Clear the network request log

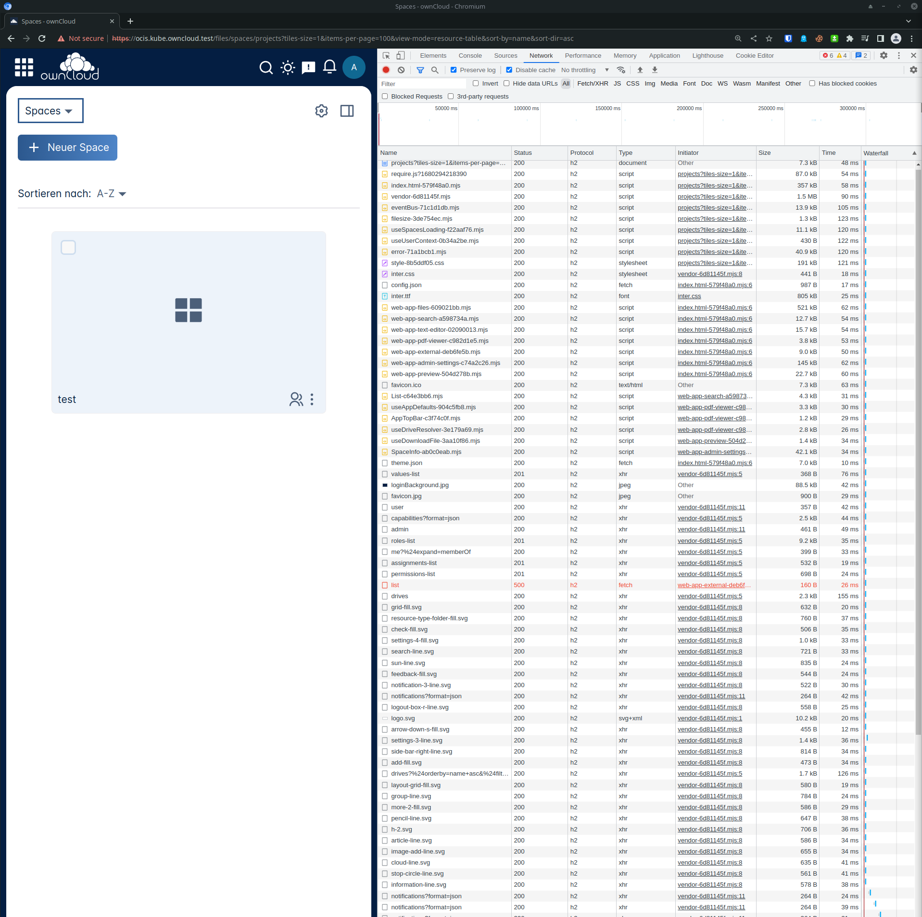pos(401,70)
